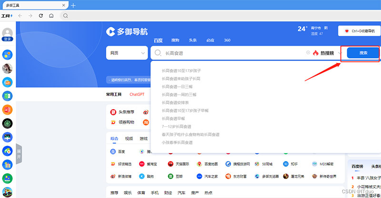Reload the page with the refresh icon
The height and width of the screenshot is (198, 381).
tap(41, 16)
